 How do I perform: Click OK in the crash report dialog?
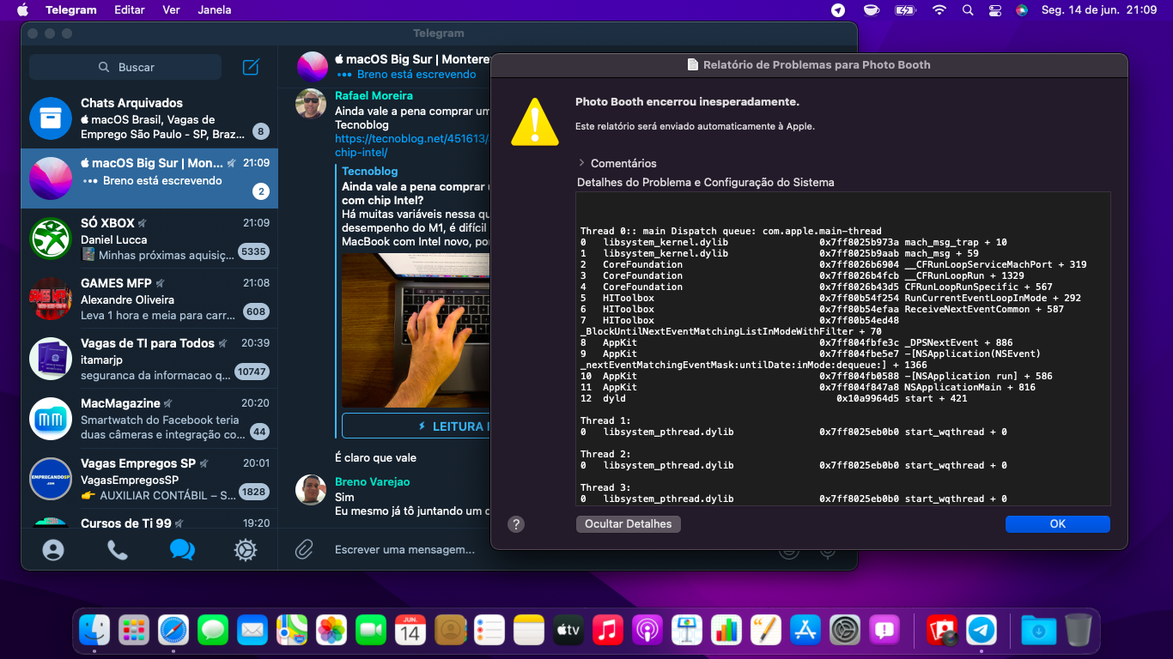(1058, 524)
